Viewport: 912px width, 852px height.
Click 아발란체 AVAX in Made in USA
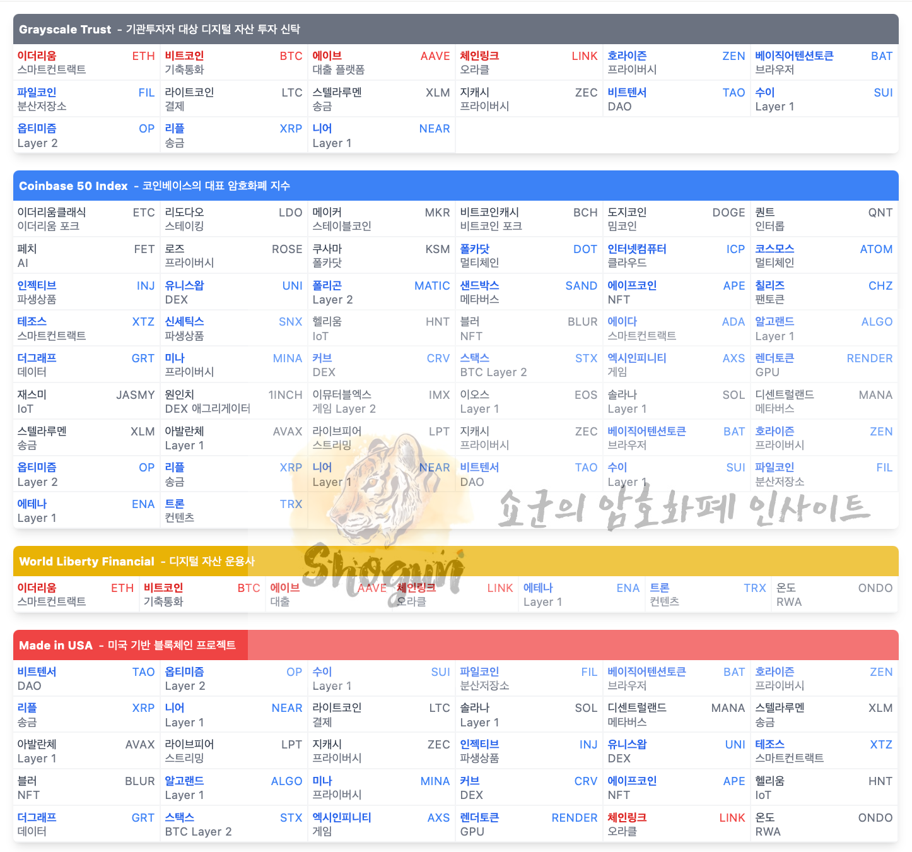tap(86, 751)
